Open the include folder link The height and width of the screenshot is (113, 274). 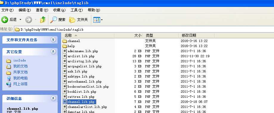20,61
